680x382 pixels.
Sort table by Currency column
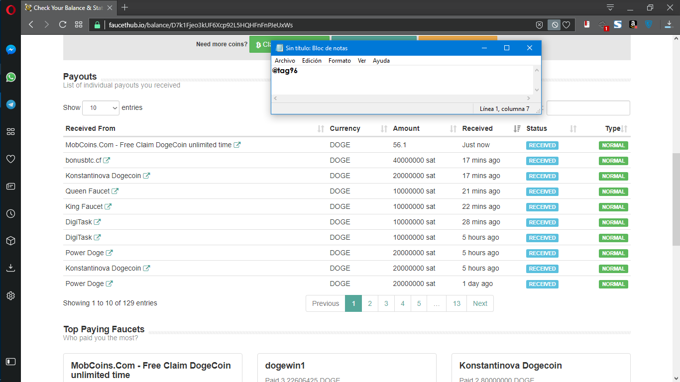click(358, 128)
